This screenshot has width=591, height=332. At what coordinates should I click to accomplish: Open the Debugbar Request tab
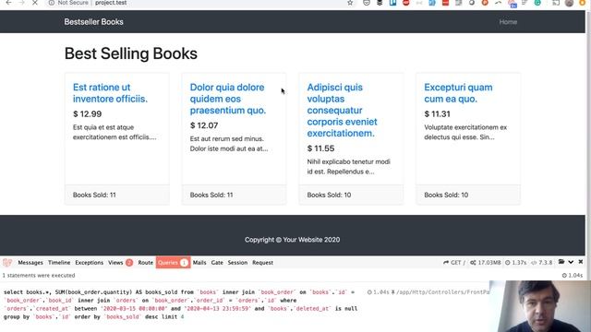(x=262, y=262)
